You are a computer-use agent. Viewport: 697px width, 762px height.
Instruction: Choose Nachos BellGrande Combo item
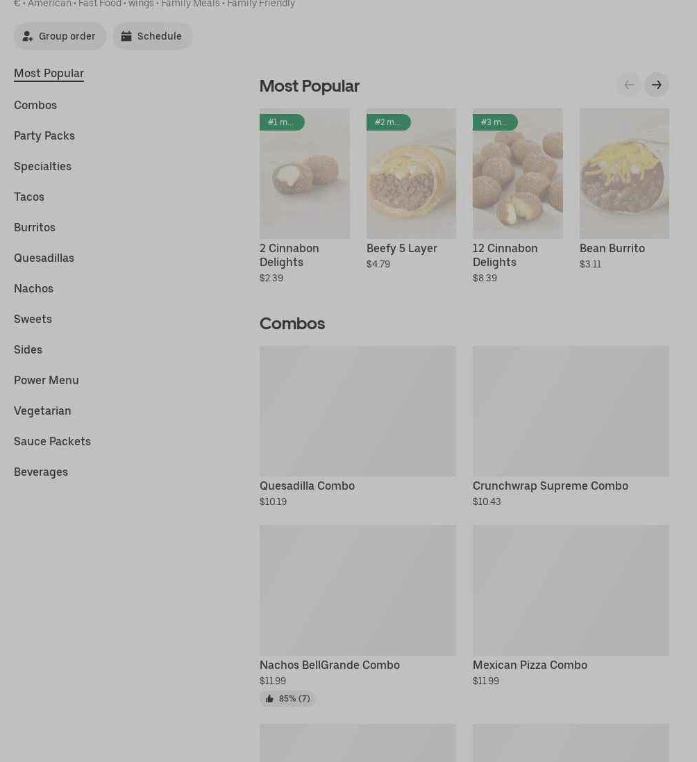coord(358,590)
